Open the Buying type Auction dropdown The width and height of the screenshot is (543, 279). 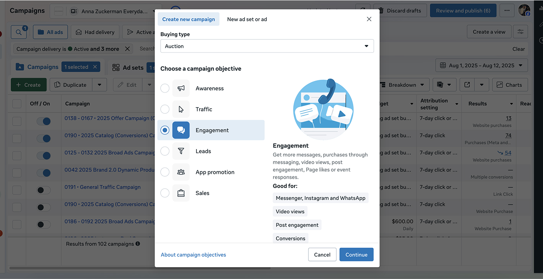(x=267, y=46)
